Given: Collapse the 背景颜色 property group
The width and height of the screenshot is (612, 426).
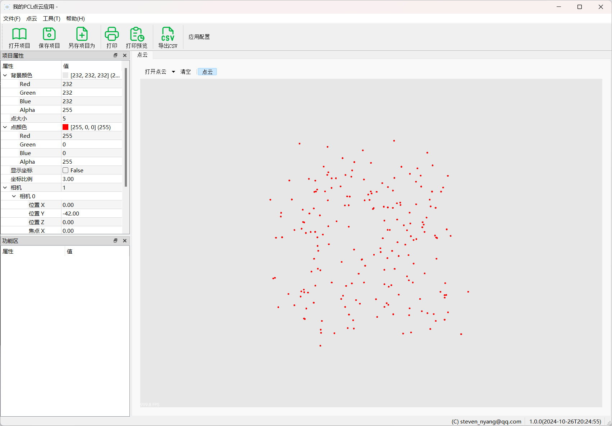Looking at the screenshot, I should tap(5, 75).
